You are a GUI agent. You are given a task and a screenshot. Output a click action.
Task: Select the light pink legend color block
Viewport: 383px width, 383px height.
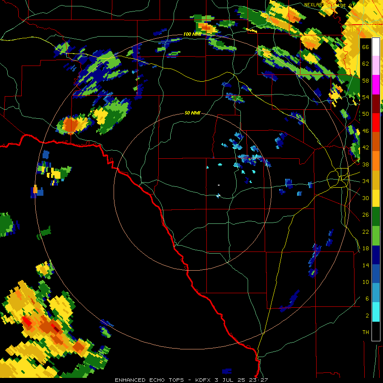click(376, 66)
